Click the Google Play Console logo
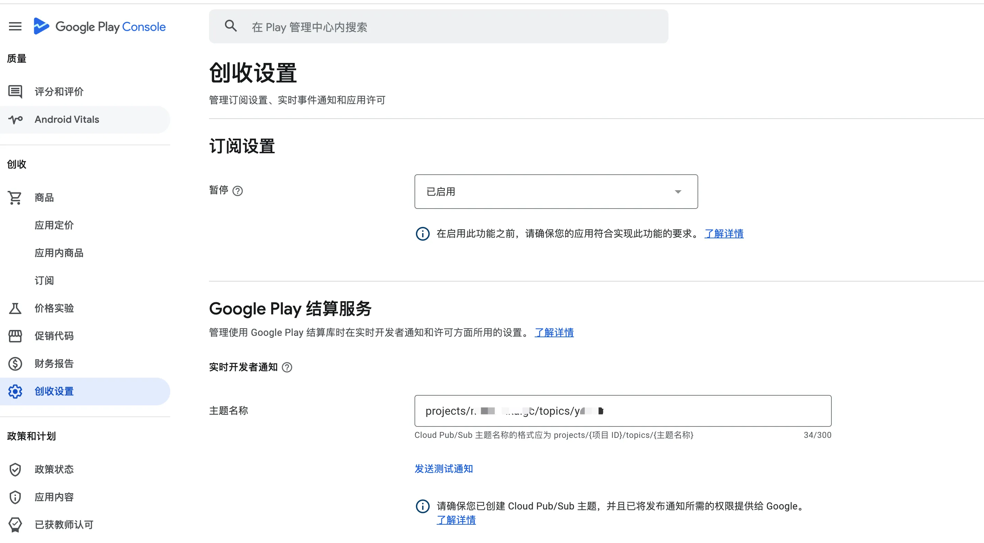 coord(99,26)
